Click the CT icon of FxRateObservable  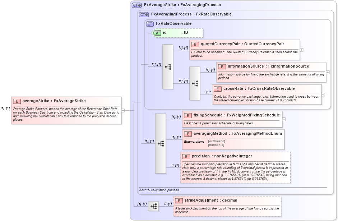(150, 23)
